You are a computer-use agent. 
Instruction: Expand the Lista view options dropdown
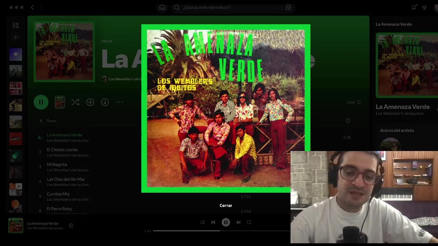pos(353,102)
